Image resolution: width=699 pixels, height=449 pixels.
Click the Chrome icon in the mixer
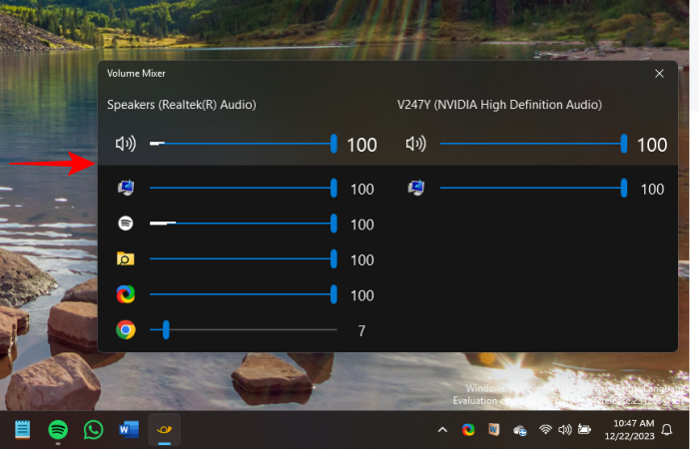coord(126,330)
